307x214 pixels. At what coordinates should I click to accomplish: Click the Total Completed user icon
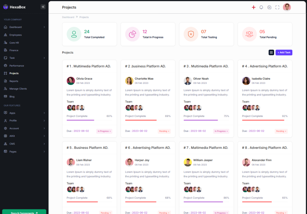(x=74, y=34)
